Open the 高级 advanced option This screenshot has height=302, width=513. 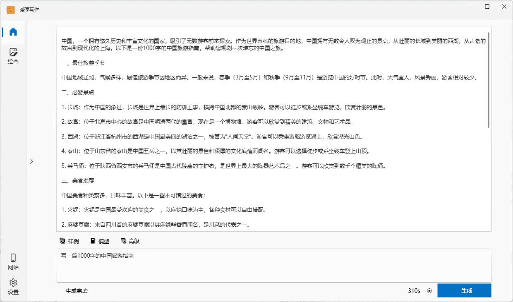(130, 241)
